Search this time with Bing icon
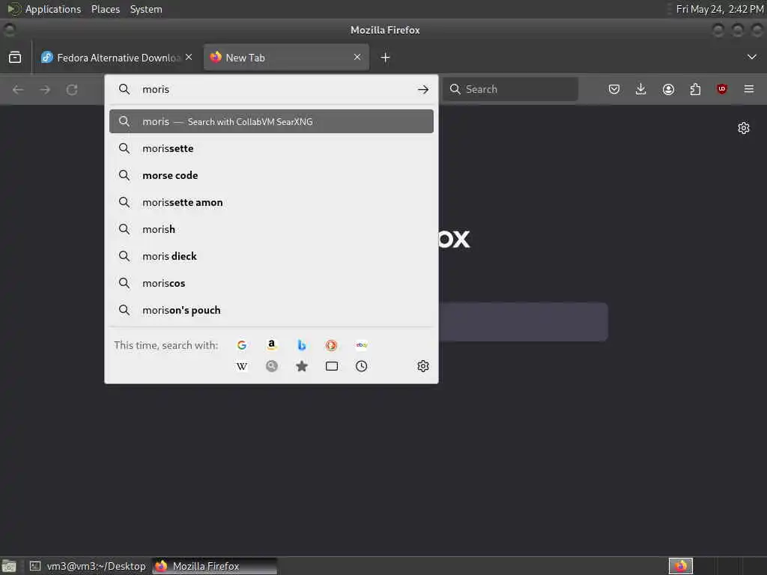This screenshot has width=767, height=575. [302, 345]
